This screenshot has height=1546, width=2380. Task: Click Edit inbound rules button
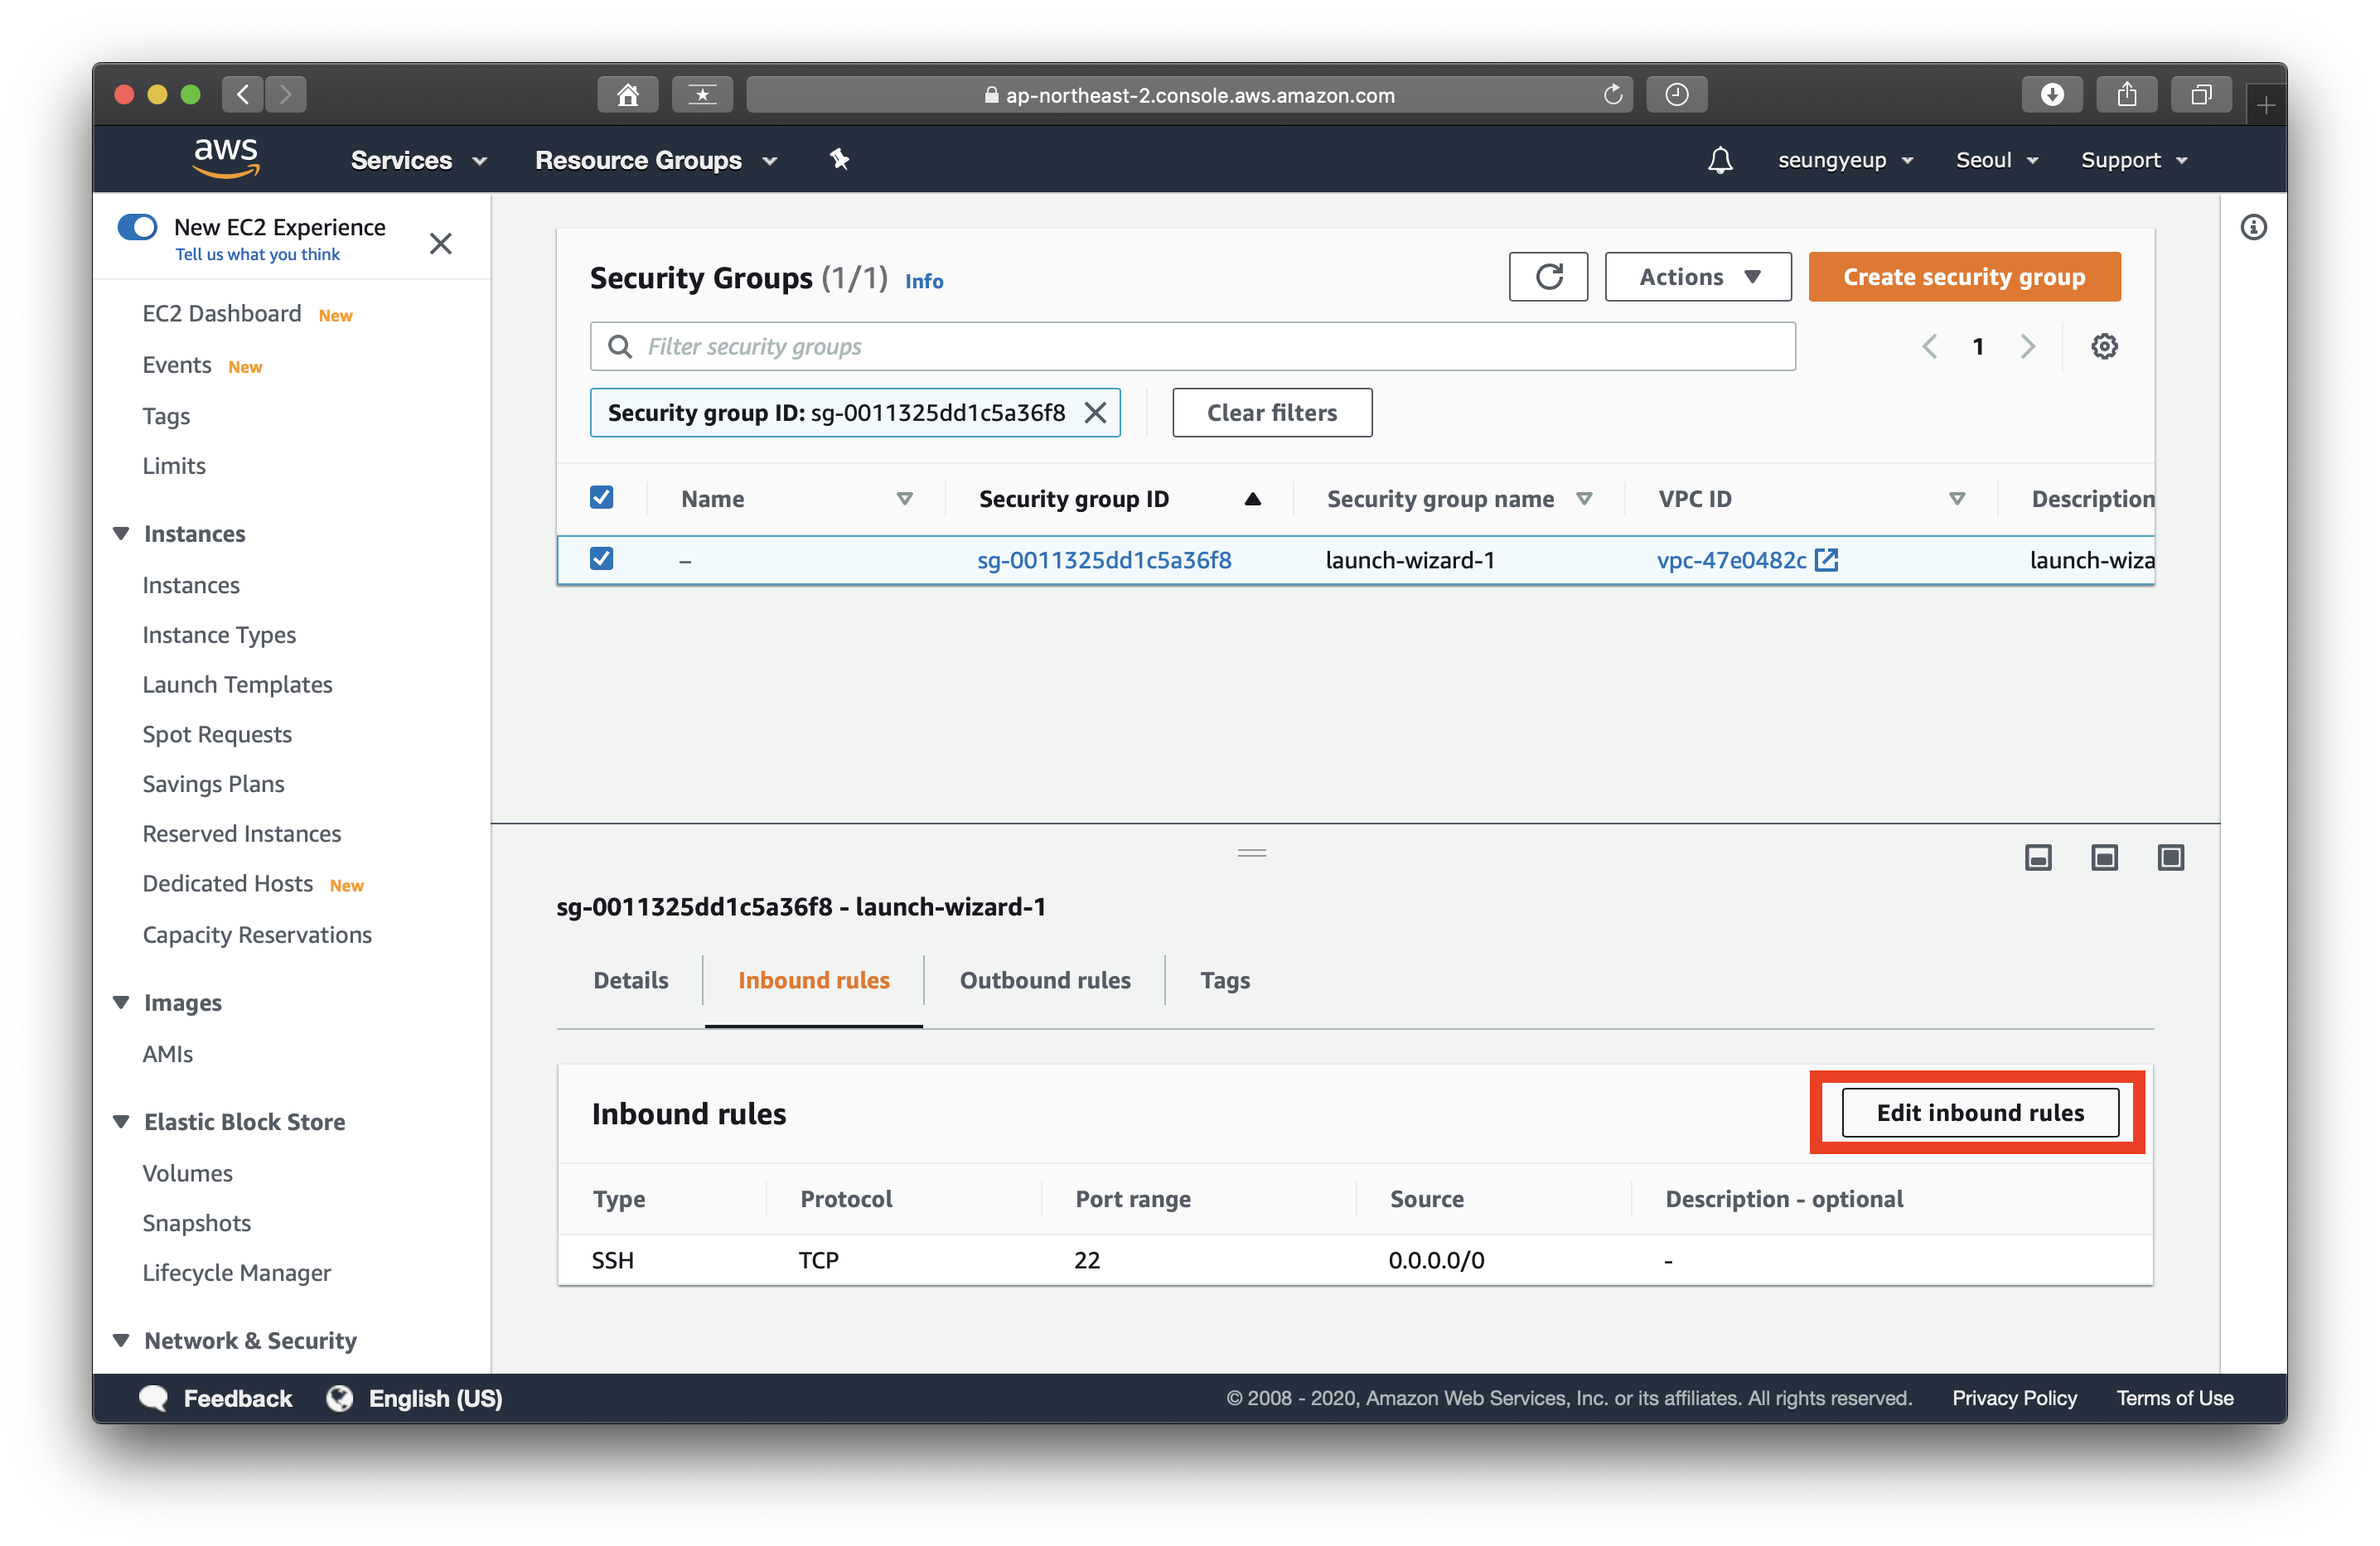click(1979, 1113)
